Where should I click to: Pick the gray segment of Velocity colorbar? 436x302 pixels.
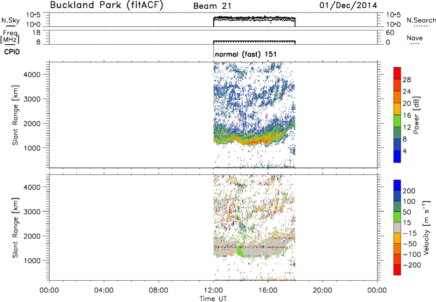pyautogui.click(x=397, y=228)
